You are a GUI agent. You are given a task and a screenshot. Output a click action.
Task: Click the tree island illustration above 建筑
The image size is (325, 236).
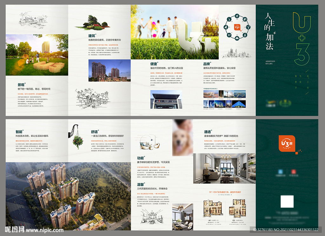(x=92, y=23)
